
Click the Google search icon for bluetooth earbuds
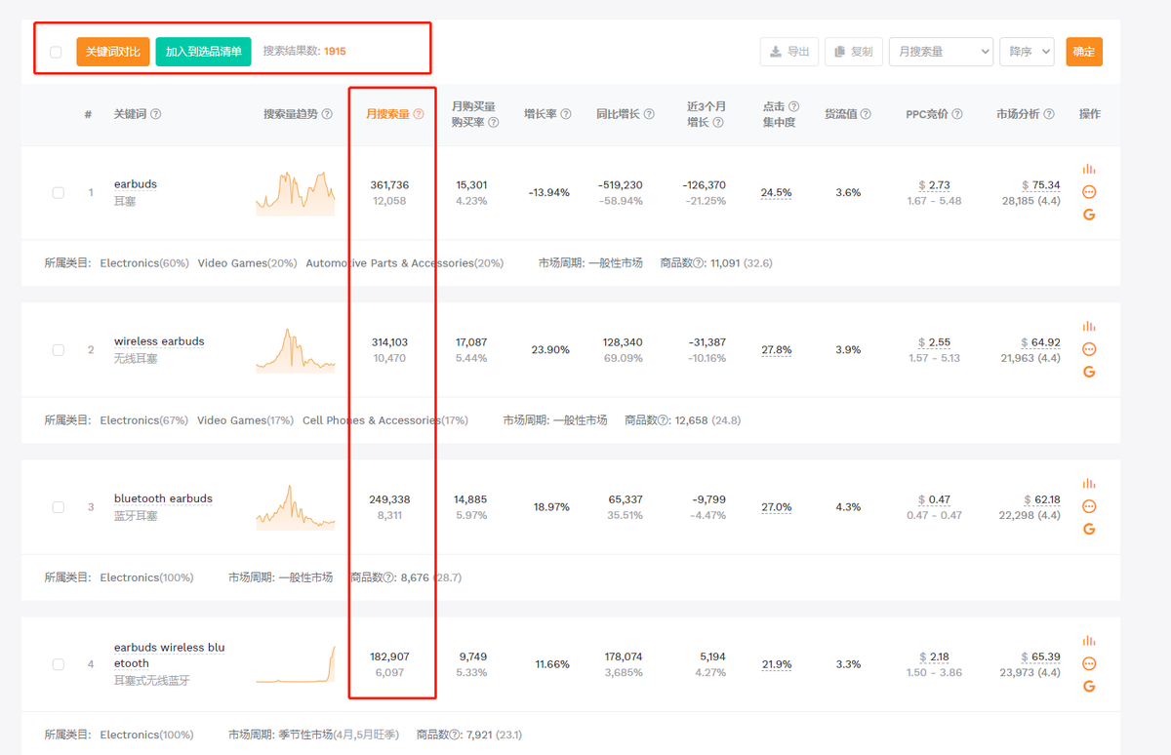tap(1088, 529)
